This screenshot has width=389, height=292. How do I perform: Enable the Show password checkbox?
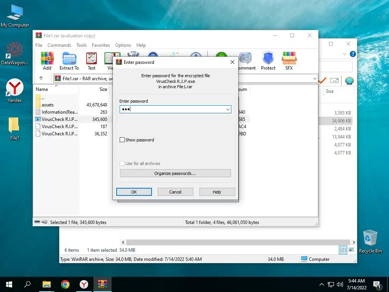click(x=122, y=140)
